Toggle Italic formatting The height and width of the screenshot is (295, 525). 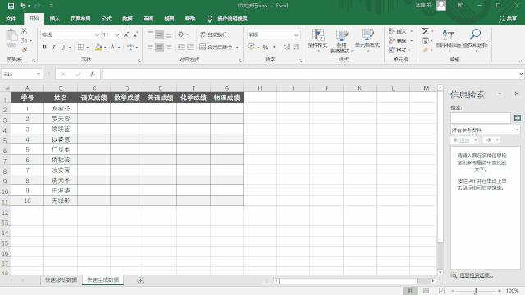[x=53, y=48]
